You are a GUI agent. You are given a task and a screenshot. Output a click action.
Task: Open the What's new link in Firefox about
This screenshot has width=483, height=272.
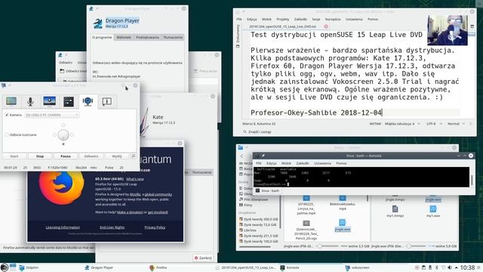coord(135,179)
